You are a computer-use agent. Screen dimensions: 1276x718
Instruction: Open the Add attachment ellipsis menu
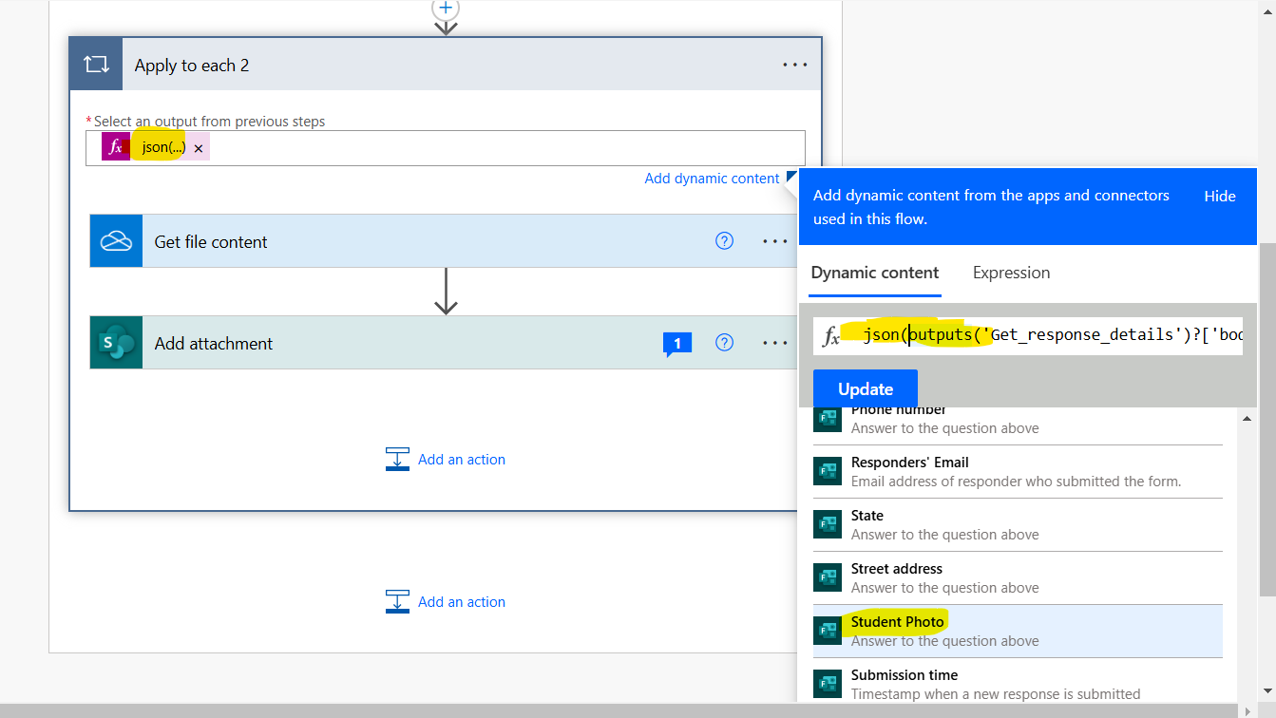click(x=774, y=342)
